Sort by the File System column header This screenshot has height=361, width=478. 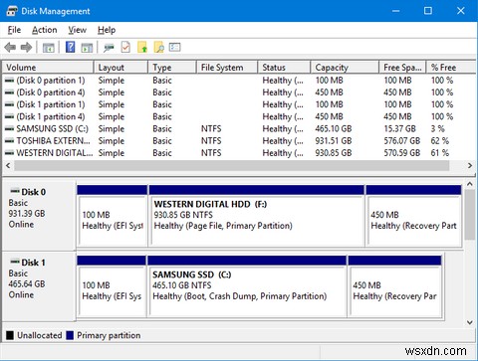pyautogui.click(x=227, y=68)
